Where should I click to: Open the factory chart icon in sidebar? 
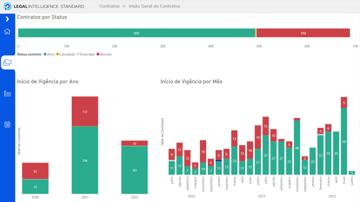tap(7, 93)
